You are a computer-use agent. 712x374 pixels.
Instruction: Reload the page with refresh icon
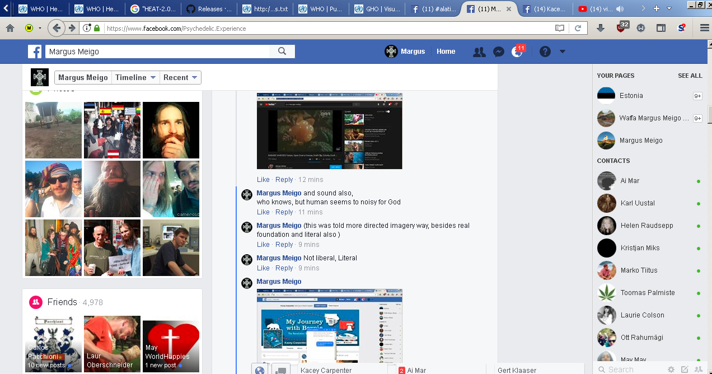tap(578, 28)
